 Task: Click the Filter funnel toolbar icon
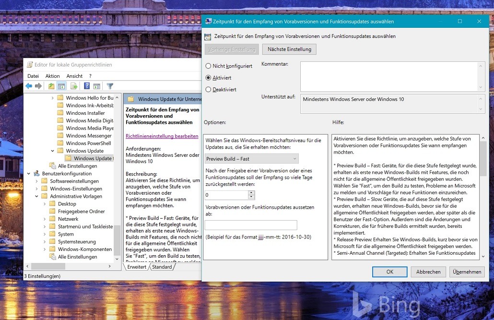click(x=110, y=86)
